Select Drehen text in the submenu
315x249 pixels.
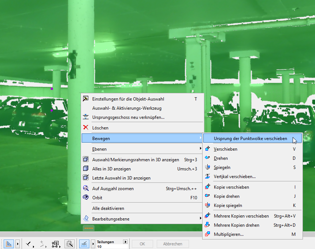point(221,158)
